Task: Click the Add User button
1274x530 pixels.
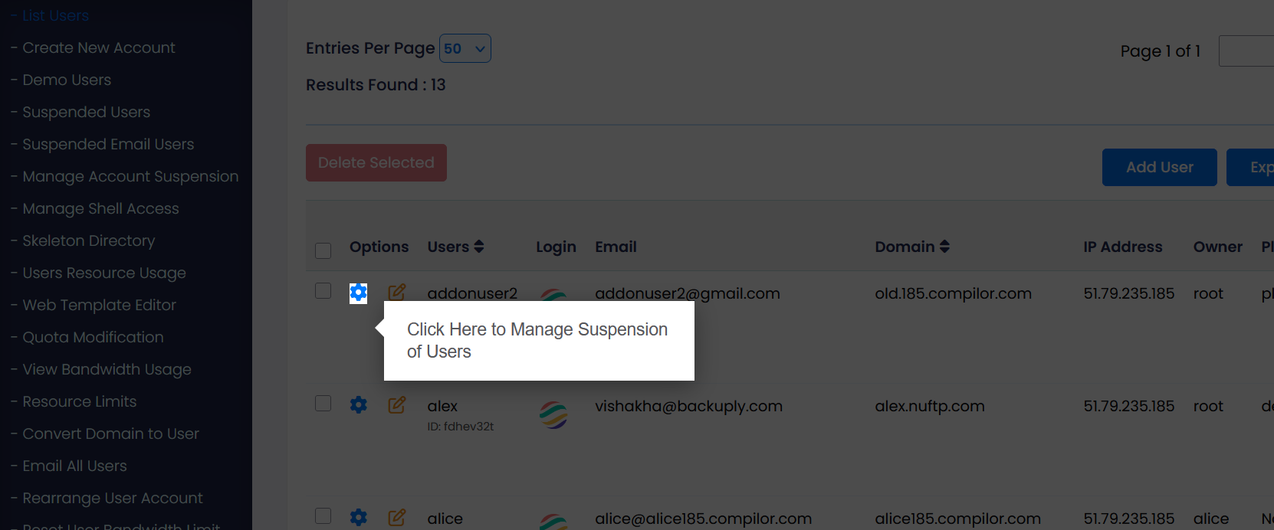Action: [1159, 167]
